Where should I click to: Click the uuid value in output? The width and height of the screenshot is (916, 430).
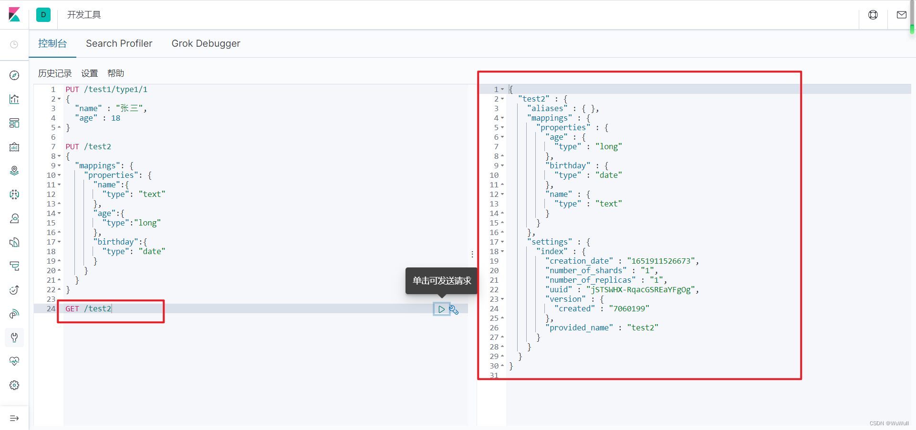pyautogui.click(x=640, y=290)
